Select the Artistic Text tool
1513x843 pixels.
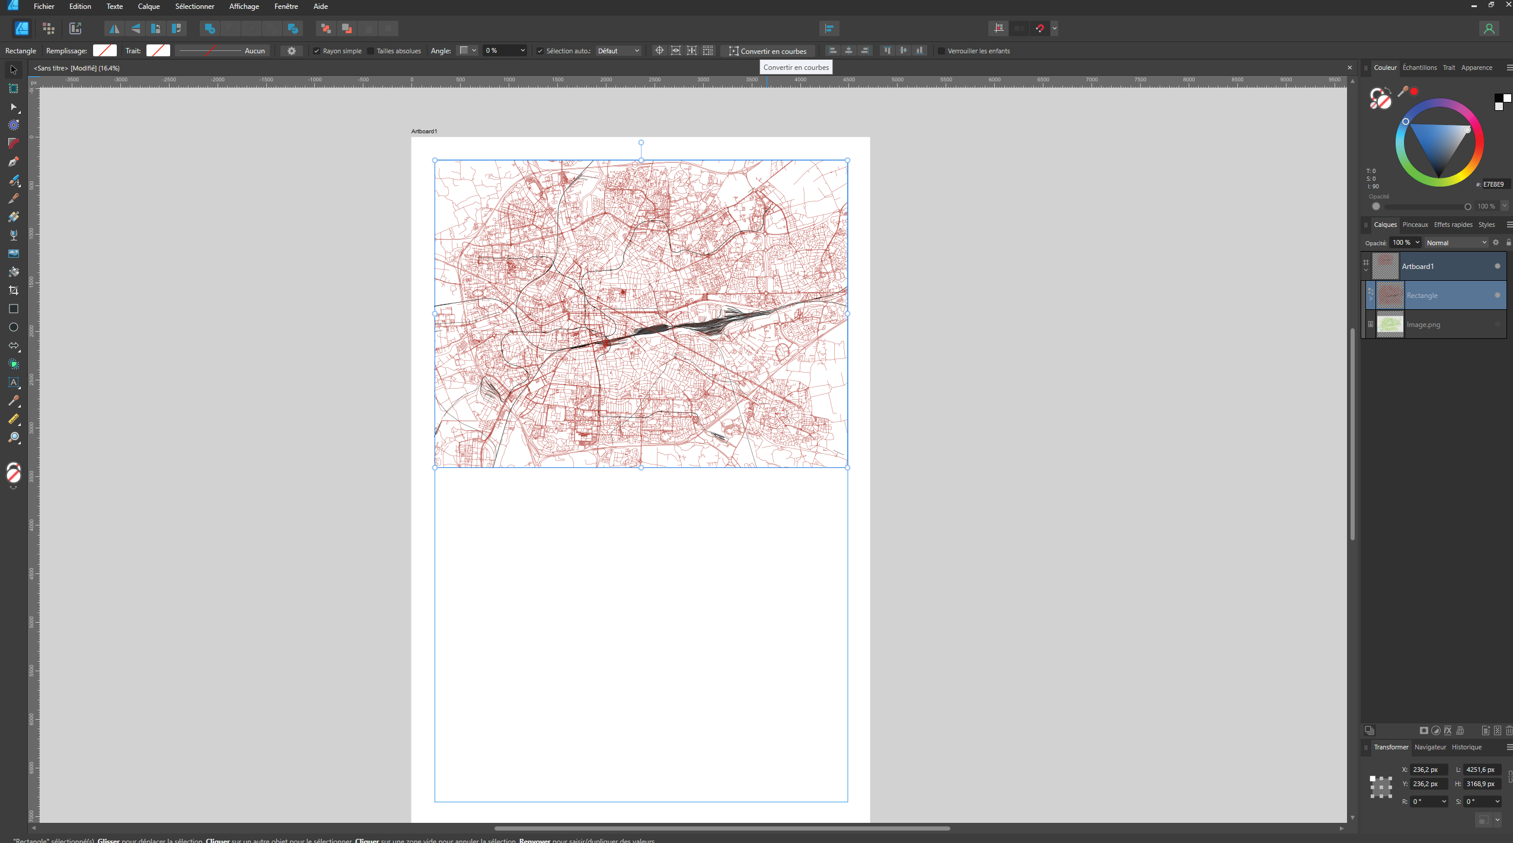13,383
